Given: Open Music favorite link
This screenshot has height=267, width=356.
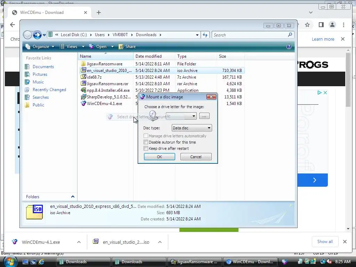Looking at the screenshot, I should (x=38, y=82).
